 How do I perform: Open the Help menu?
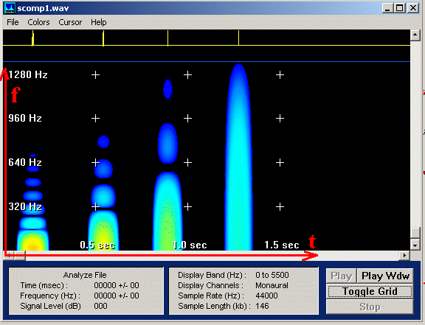click(x=99, y=22)
